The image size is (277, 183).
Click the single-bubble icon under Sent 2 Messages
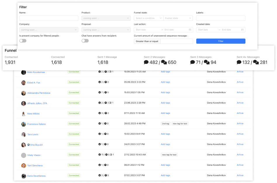click(146, 62)
